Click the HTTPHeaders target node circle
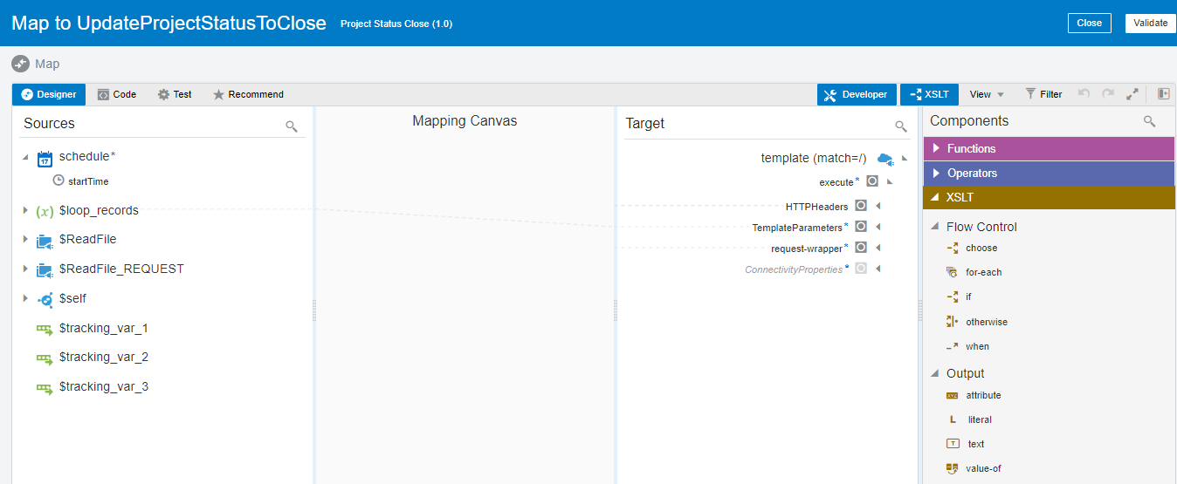Image resolution: width=1177 pixels, height=484 pixels. tap(861, 206)
